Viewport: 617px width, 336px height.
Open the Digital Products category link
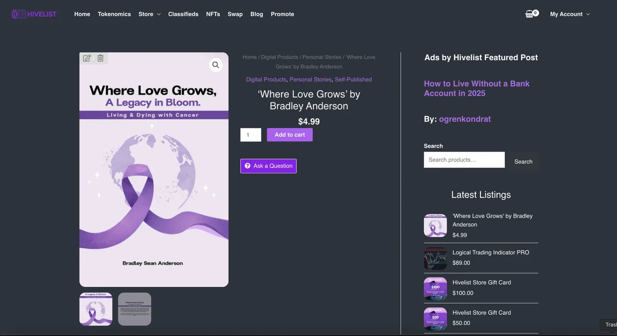pos(266,79)
